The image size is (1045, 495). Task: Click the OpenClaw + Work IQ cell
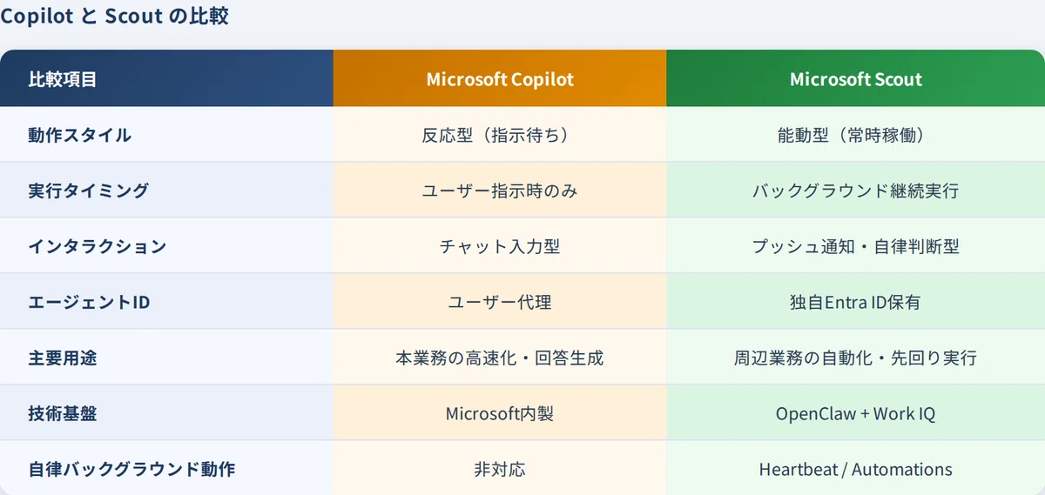click(x=856, y=413)
